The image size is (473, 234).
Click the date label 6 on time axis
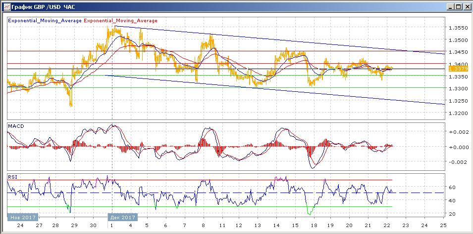[165, 226]
